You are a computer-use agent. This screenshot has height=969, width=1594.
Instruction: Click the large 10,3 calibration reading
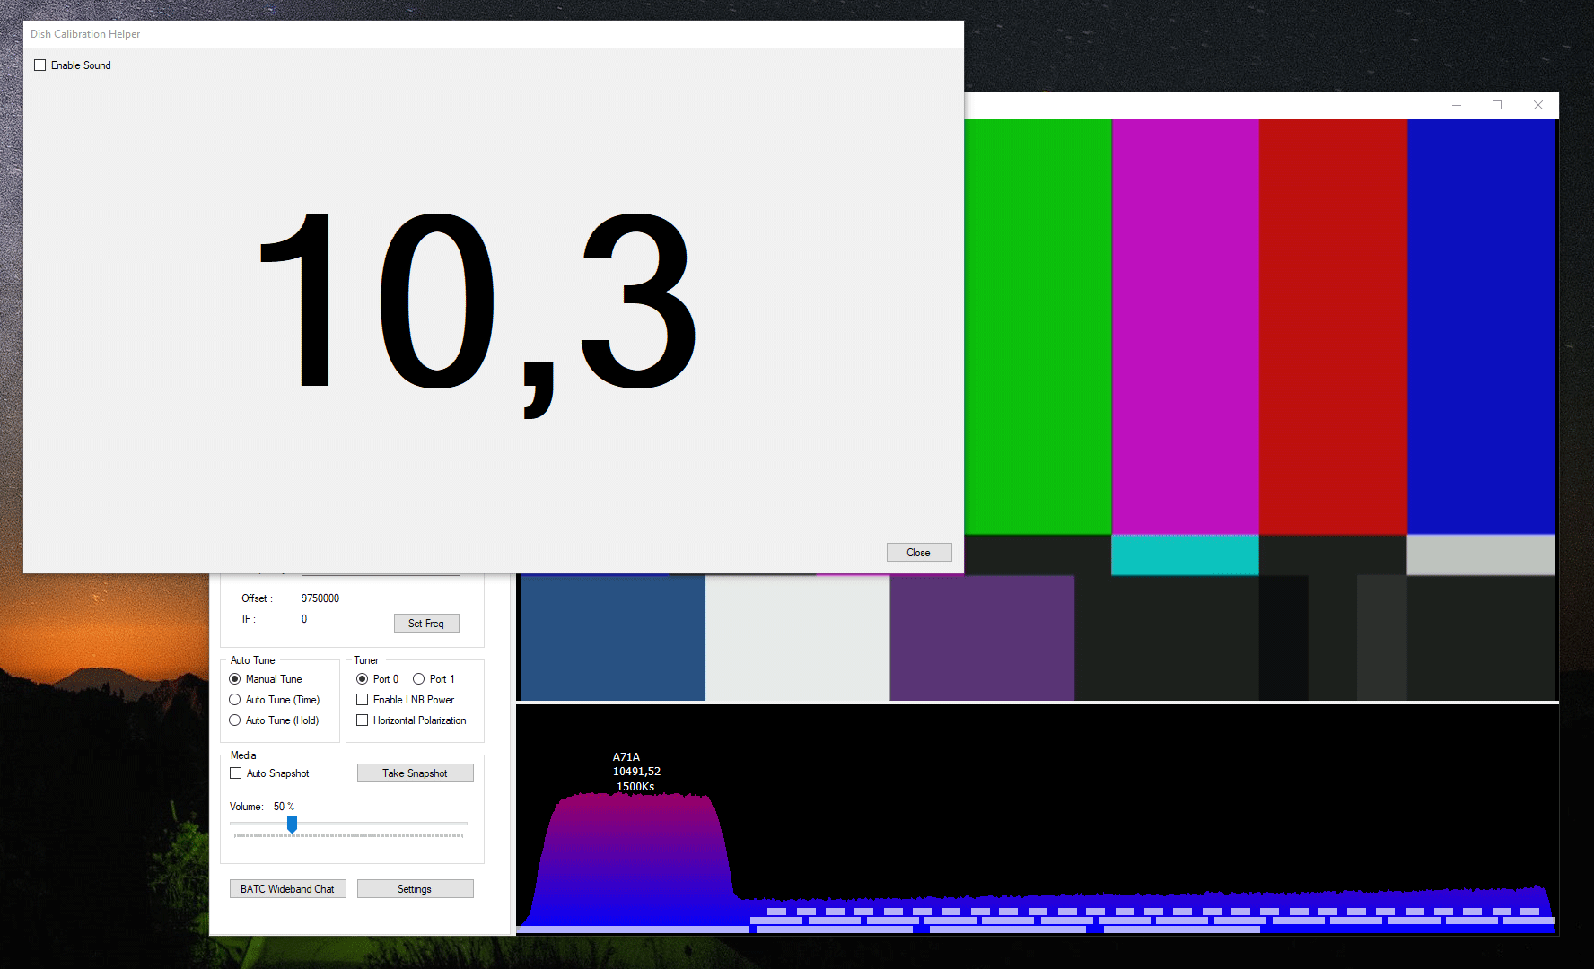[x=476, y=305]
